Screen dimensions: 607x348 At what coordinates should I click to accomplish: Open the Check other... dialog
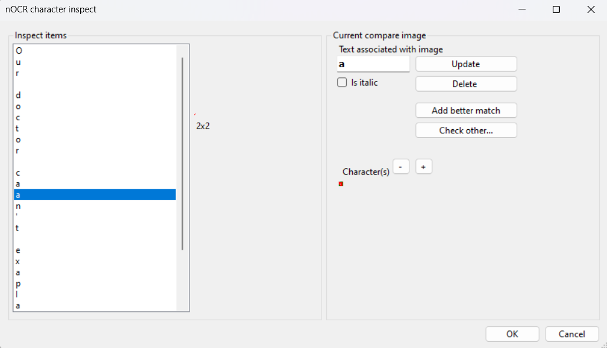[x=466, y=130]
